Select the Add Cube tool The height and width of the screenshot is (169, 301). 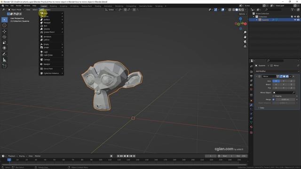coord(4,66)
